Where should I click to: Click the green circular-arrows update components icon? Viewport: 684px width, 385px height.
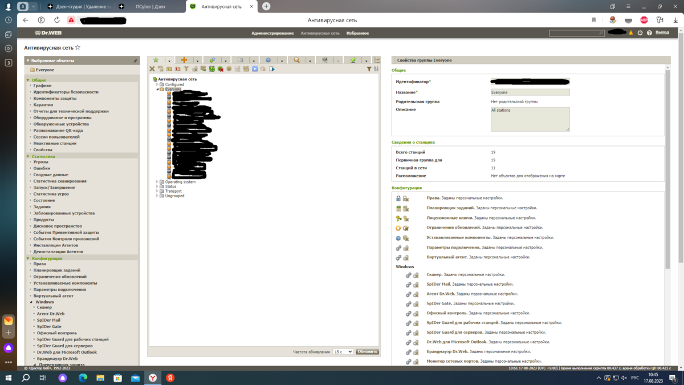(x=211, y=69)
